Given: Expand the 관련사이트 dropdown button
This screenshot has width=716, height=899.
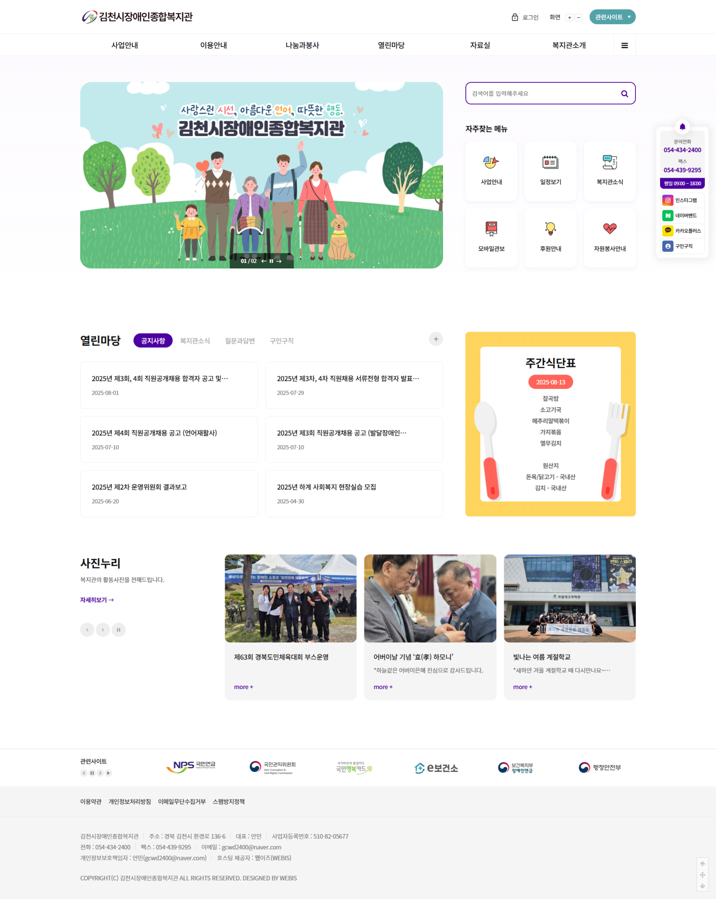Looking at the screenshot, I should [x=612, y=17].
